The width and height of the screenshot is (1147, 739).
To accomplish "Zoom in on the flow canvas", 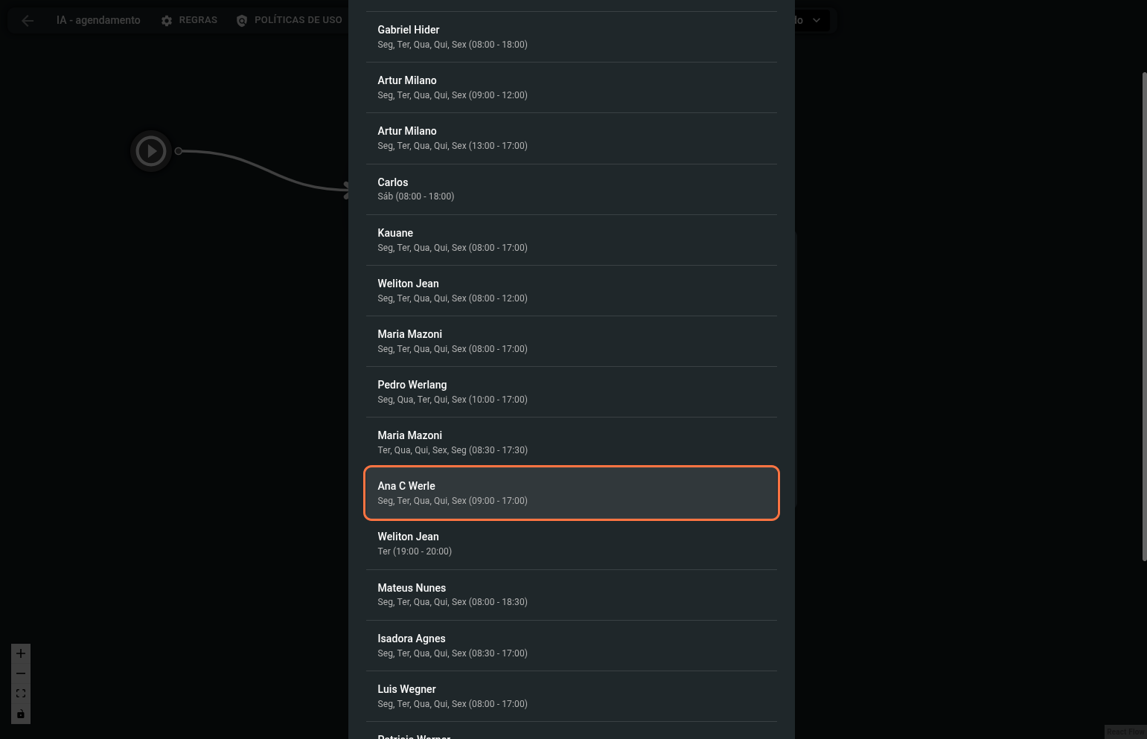I will coord(21,653).
